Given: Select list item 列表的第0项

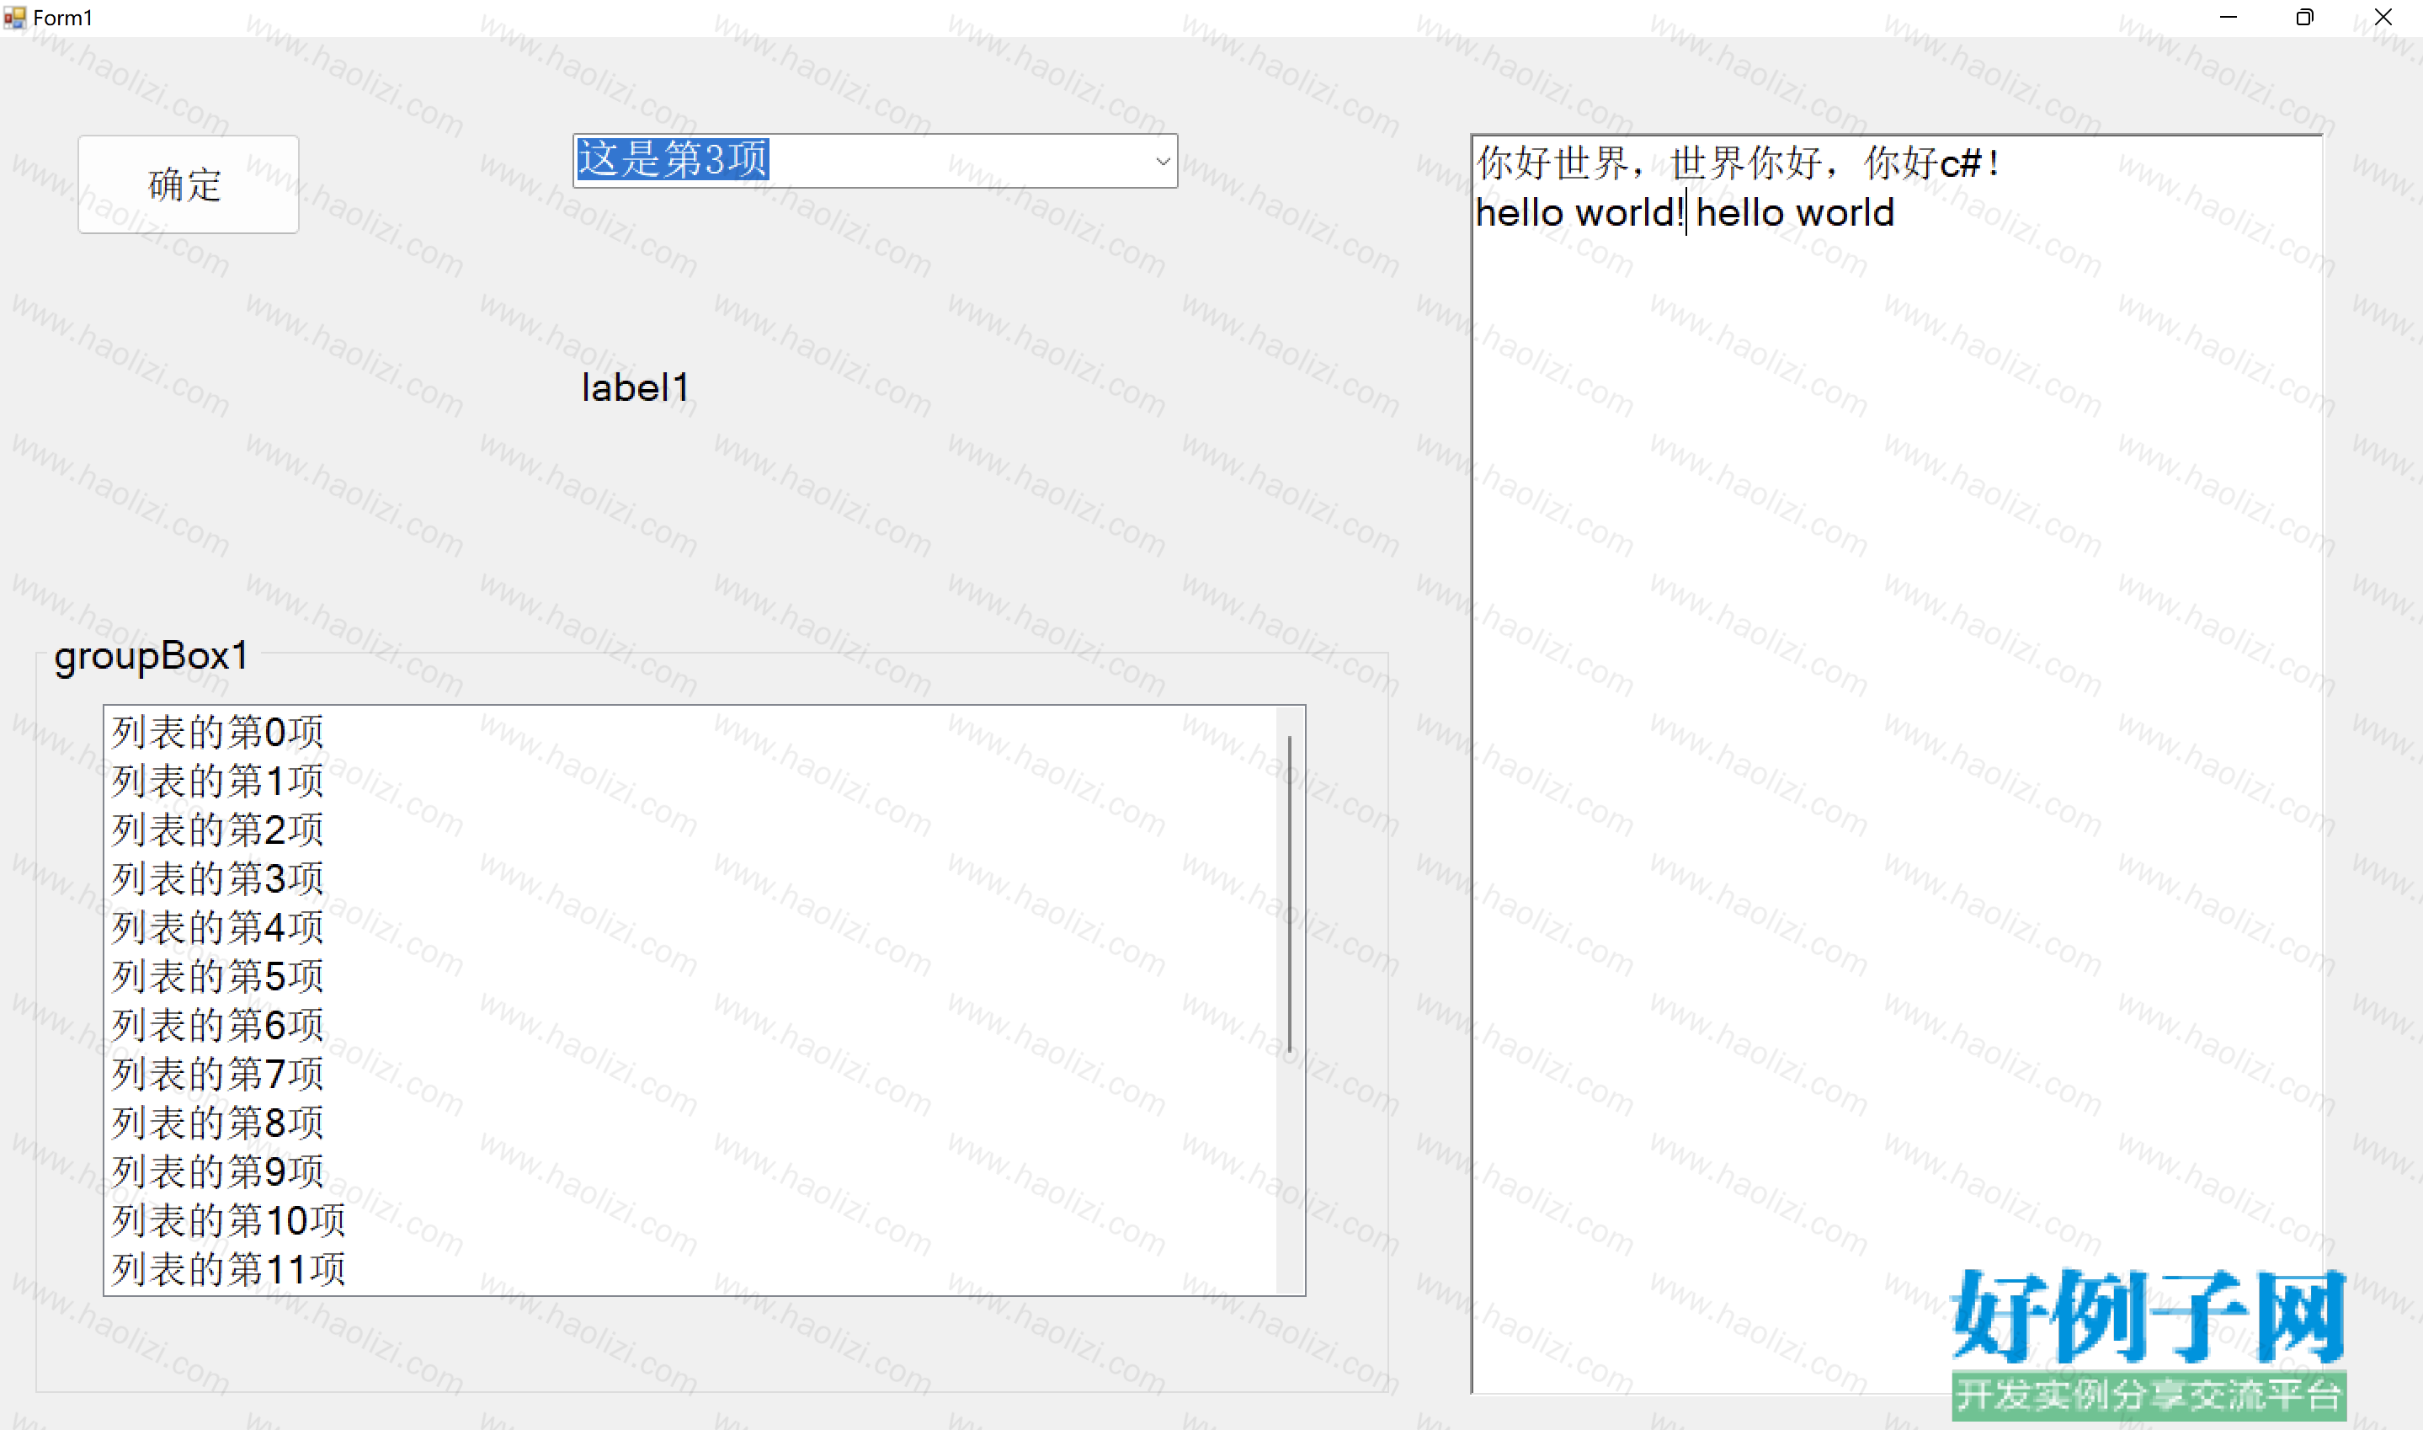Looking at the screenshot, I should point(690,733).
